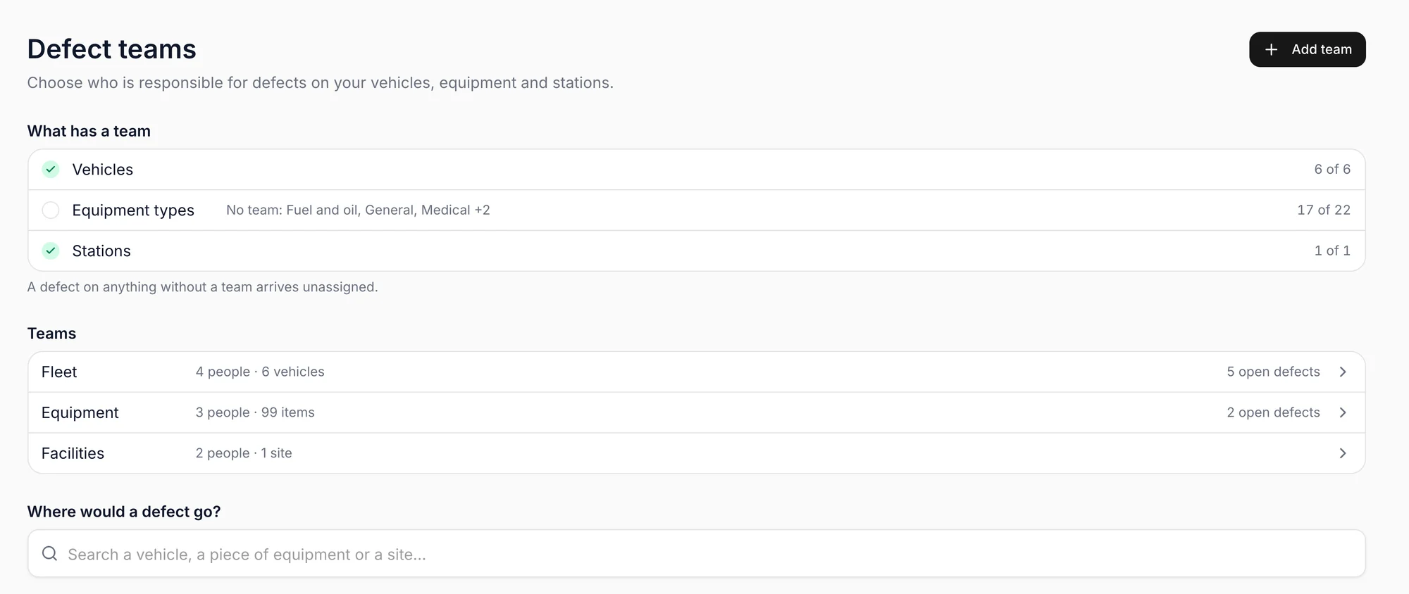
Task: Expand the Fleet team chevron
Action: [x=1343, y=372]
